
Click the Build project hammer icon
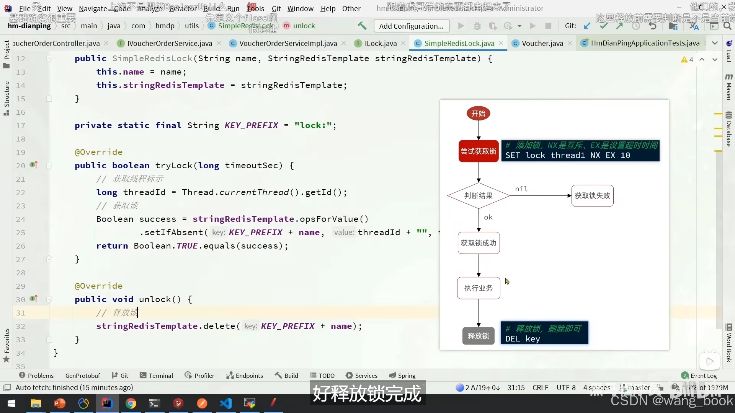coord(362,26)
